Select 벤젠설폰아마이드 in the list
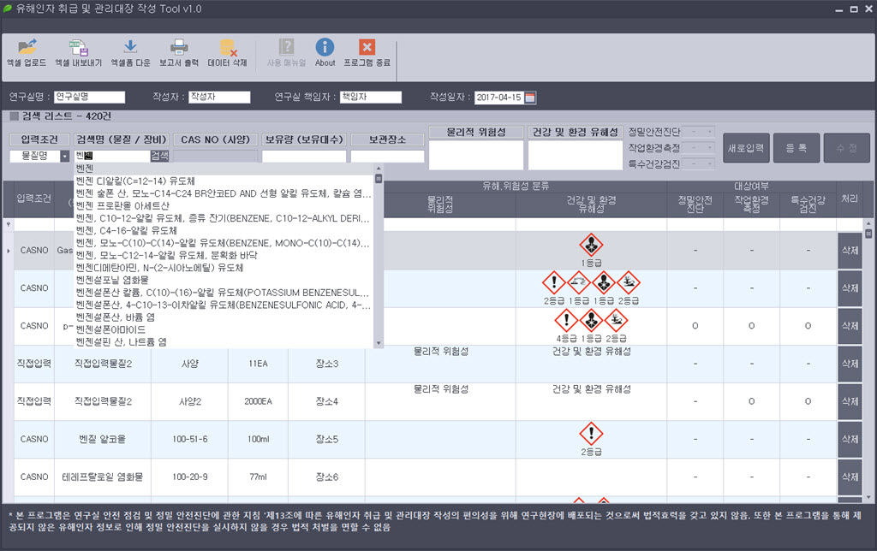The width and height of the screenshot is (877, 551). click(224, 329)
